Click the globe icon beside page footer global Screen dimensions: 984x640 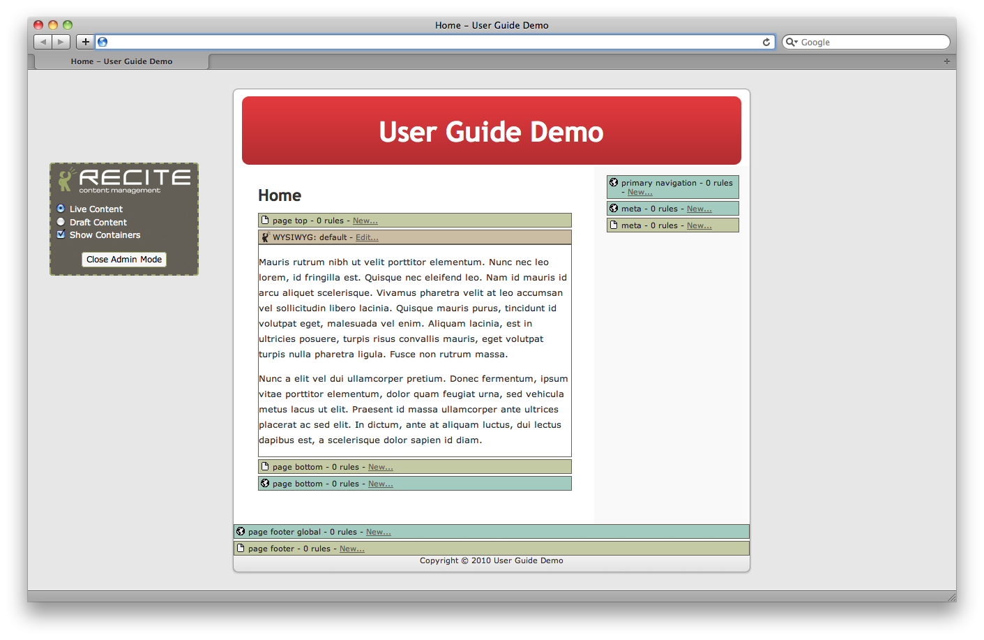tap(241, 531)
